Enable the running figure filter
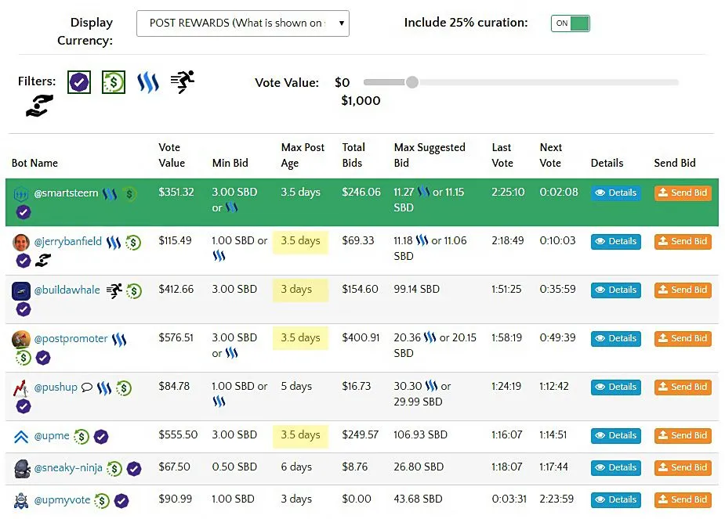Viewport: 725px width, 519px height. [183, 81]
